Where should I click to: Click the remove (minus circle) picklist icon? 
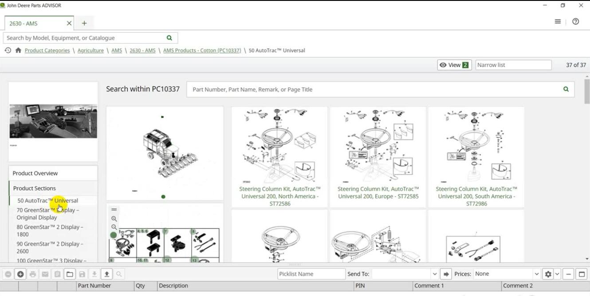(8, 274)
